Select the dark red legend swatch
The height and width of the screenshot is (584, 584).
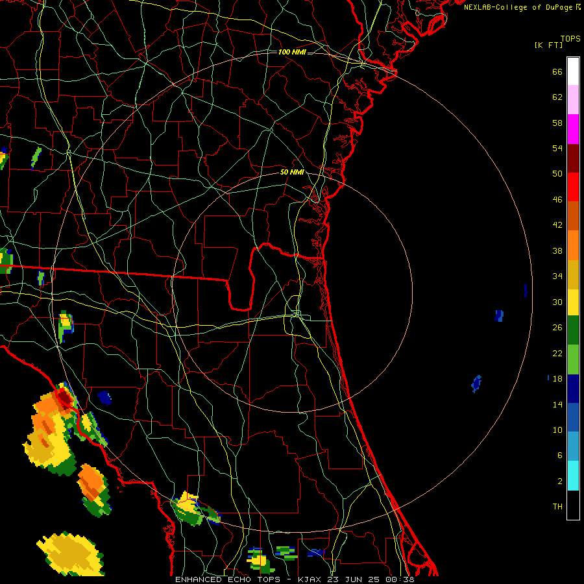coord(573,158)
